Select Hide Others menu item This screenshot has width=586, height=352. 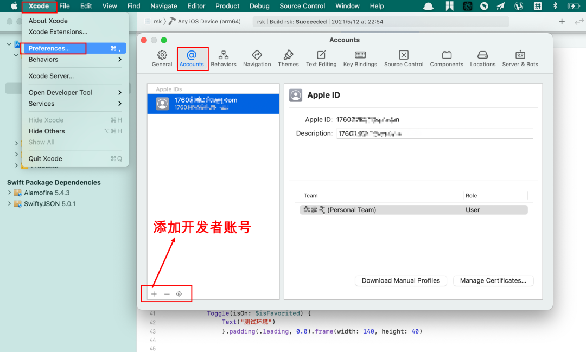coord(75,131)
